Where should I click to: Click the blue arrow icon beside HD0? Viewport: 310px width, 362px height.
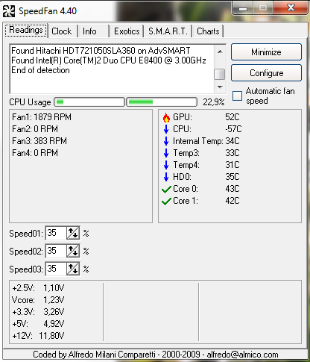pyautogui.click(x=166, y=177)
